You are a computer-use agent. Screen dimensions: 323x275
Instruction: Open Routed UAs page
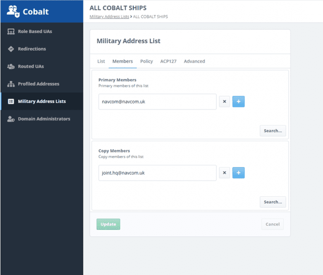pos(42,66)
